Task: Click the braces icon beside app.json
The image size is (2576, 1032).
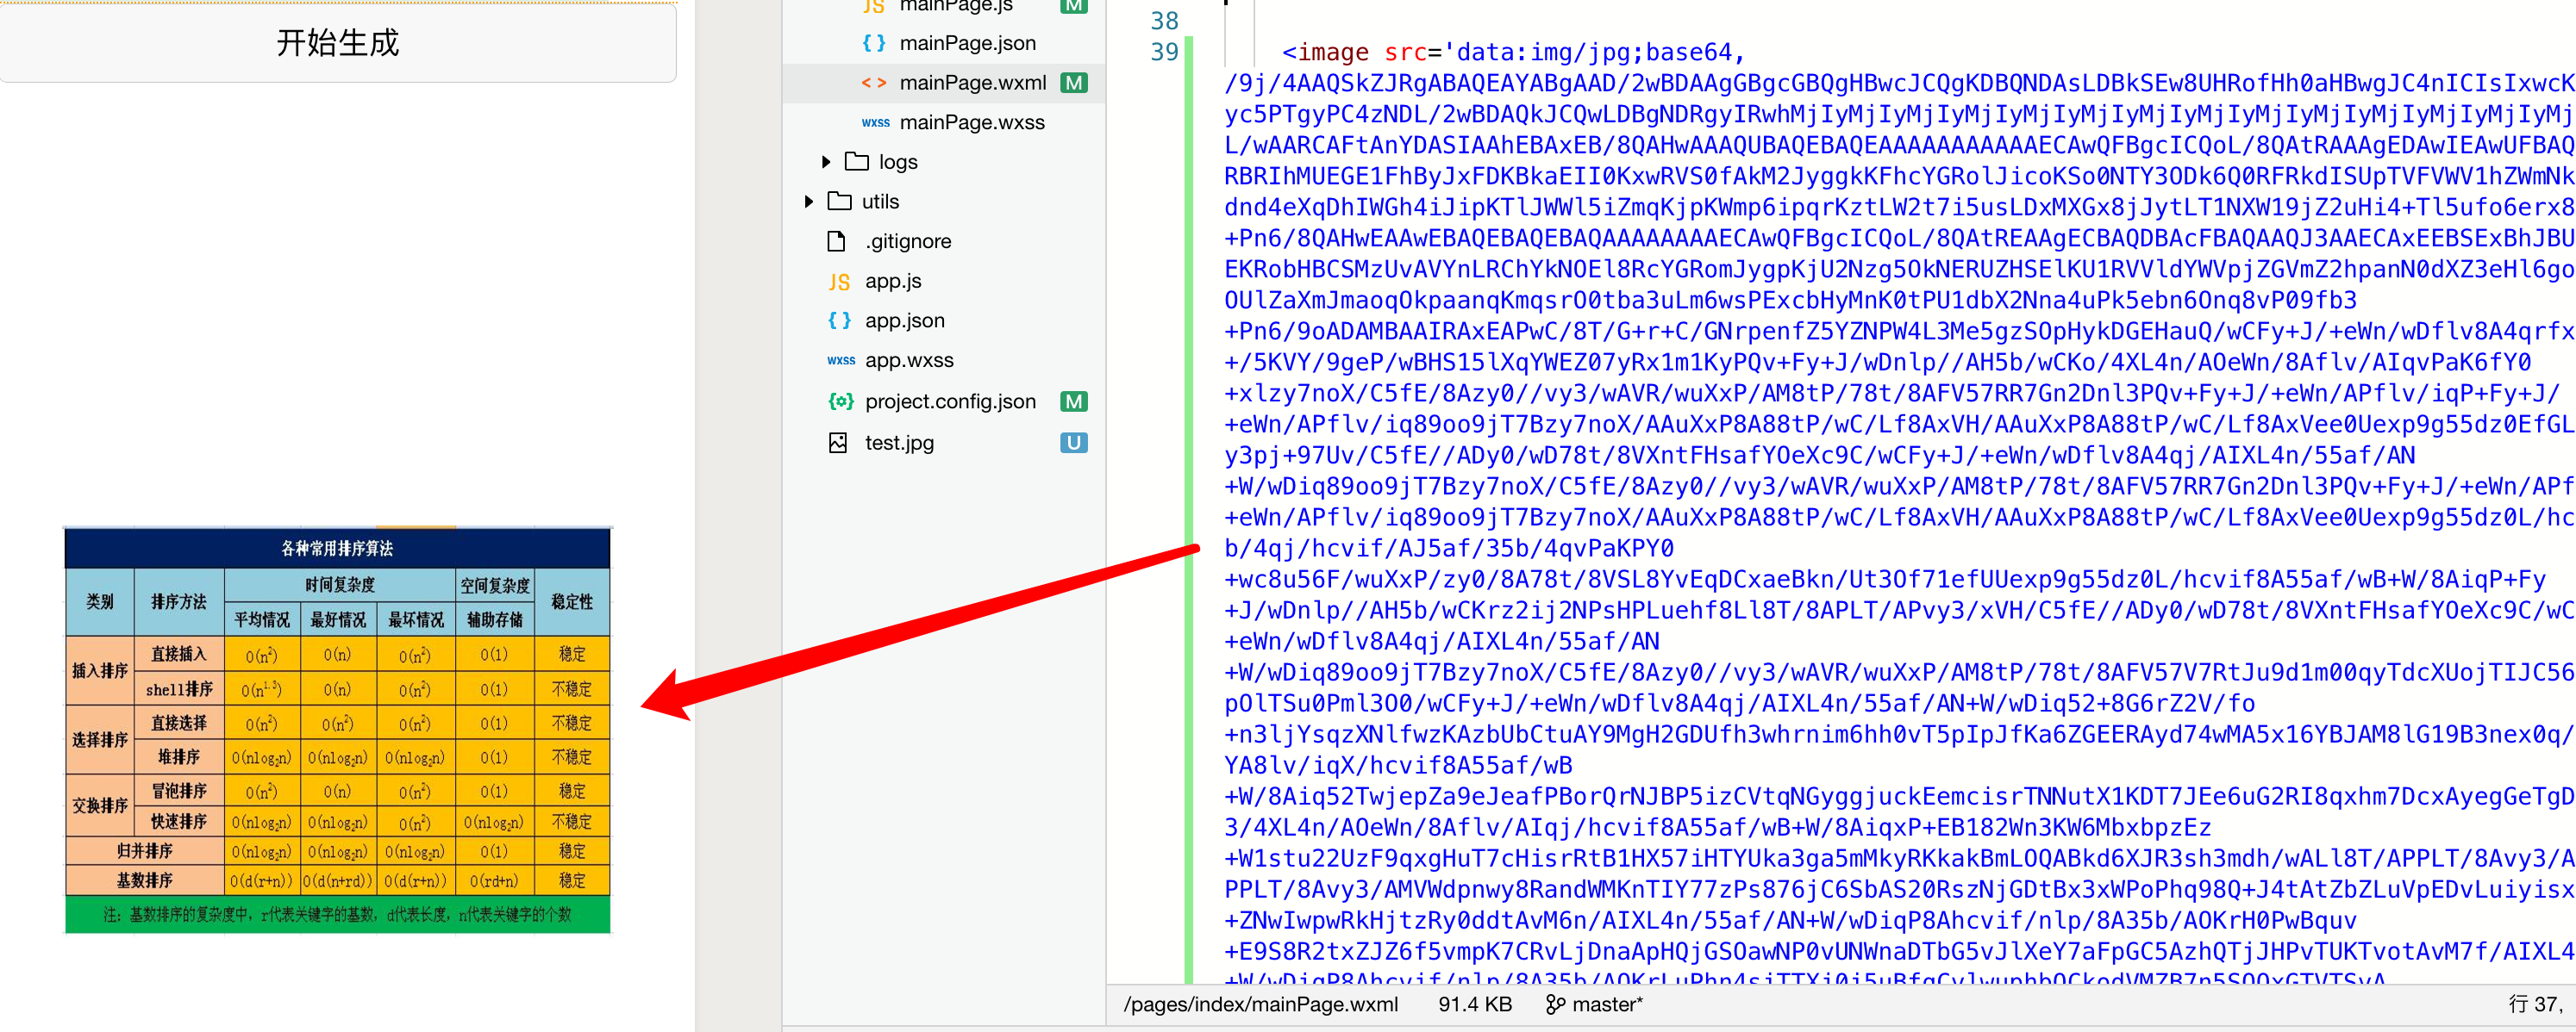Action: (839, 320)
